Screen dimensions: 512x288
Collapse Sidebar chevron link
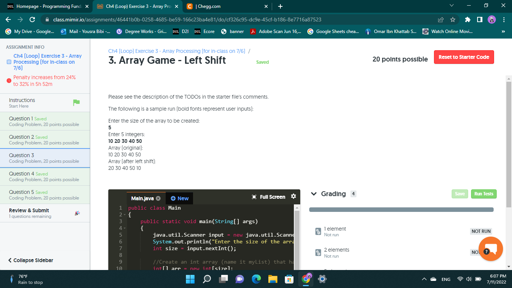31,260
